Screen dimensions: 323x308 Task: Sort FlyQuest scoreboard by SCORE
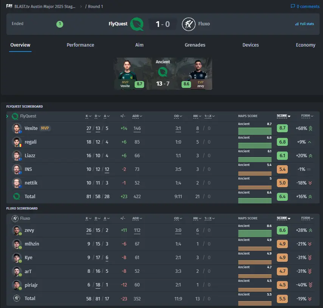pyautogui.click(x=283, y=116)
